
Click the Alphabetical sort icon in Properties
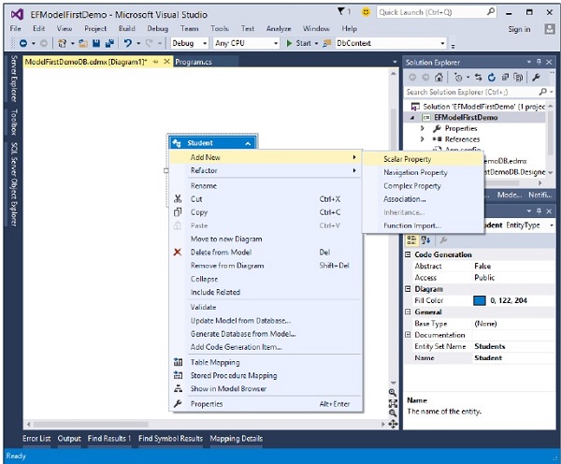425,239
